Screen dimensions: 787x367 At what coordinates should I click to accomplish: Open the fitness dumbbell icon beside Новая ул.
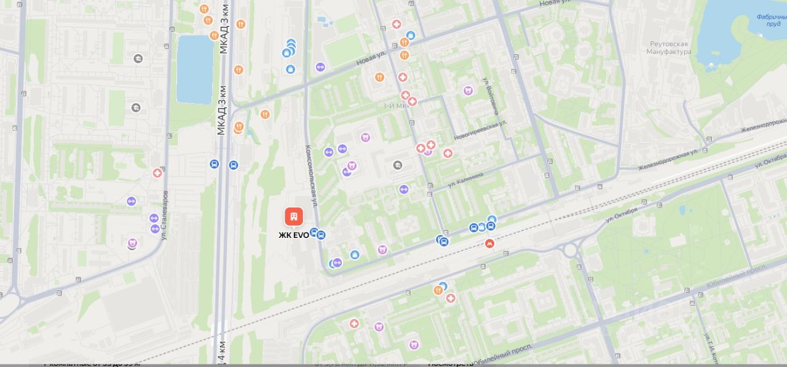click(x=320, y=66)
